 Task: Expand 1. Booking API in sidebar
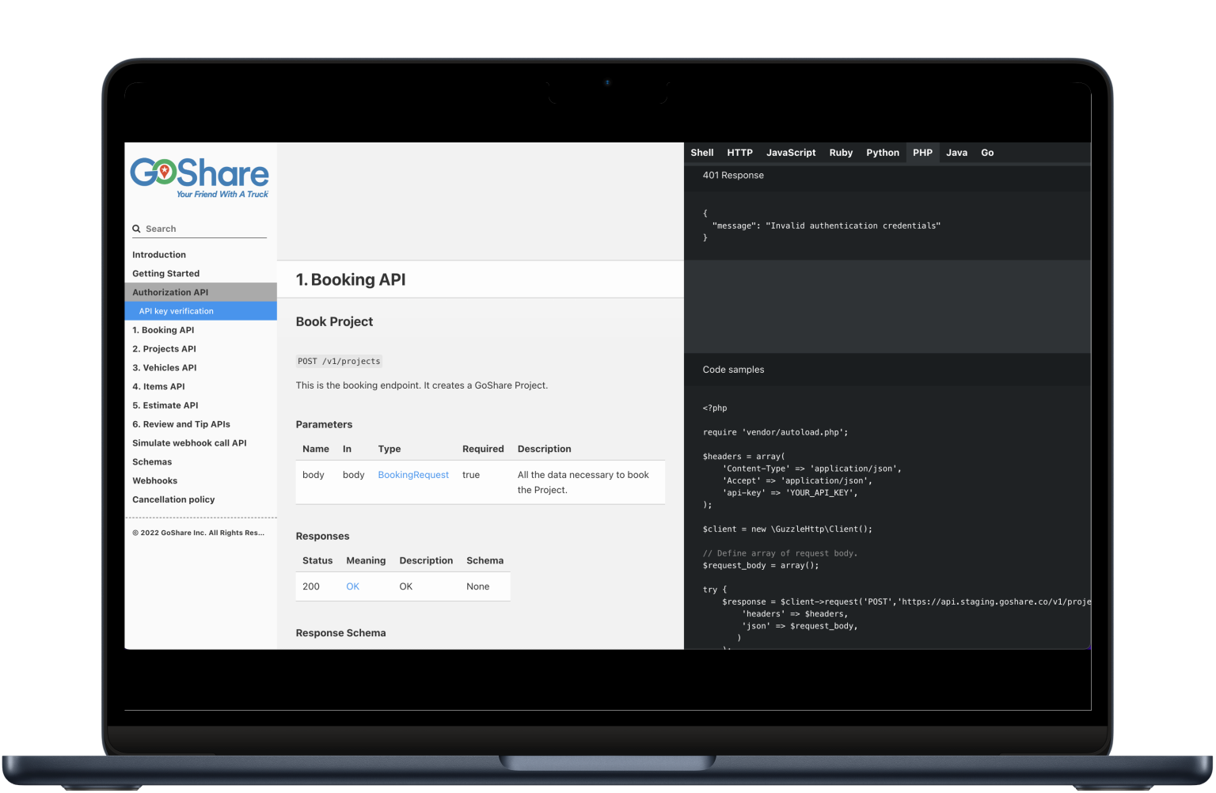coord(163,330)
